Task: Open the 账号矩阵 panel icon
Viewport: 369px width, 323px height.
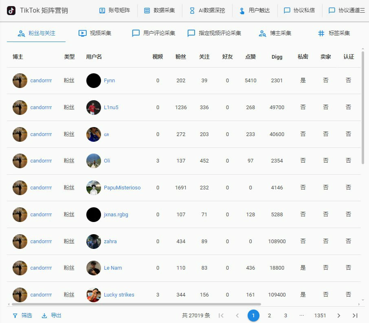Action: coord(102,11)
